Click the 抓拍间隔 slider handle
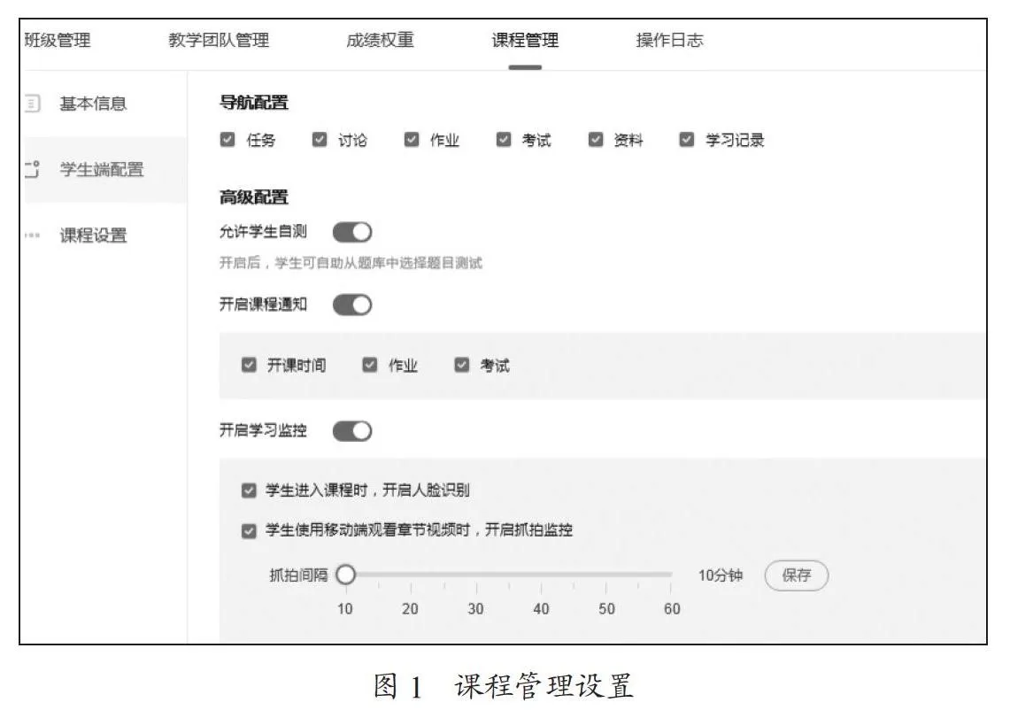1010x710 pixels. coord(346,574)
